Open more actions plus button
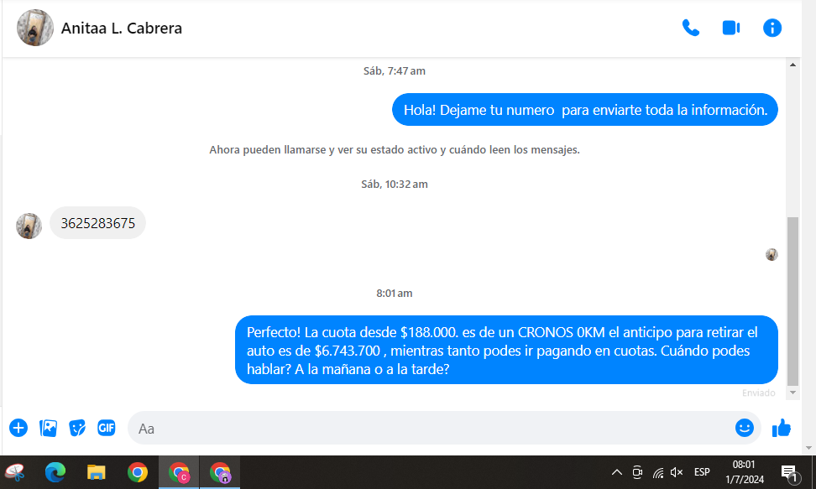 point(18,428)
